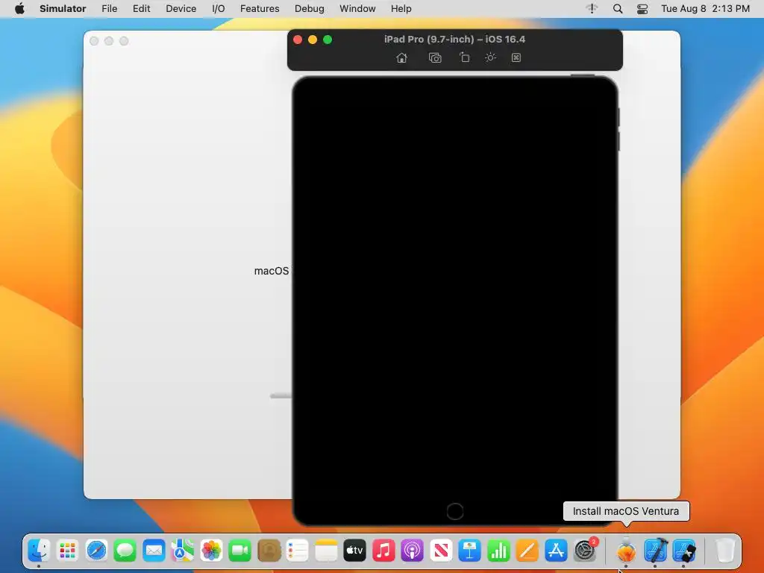Open Finder from the Dock
Viewport: 764px width, 573px height.
click(39, 551)
